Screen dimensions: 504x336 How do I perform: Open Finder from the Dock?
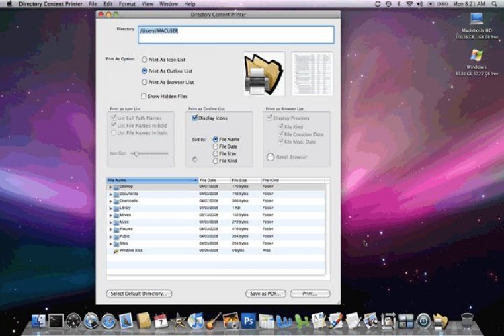[x=38, y=321]
